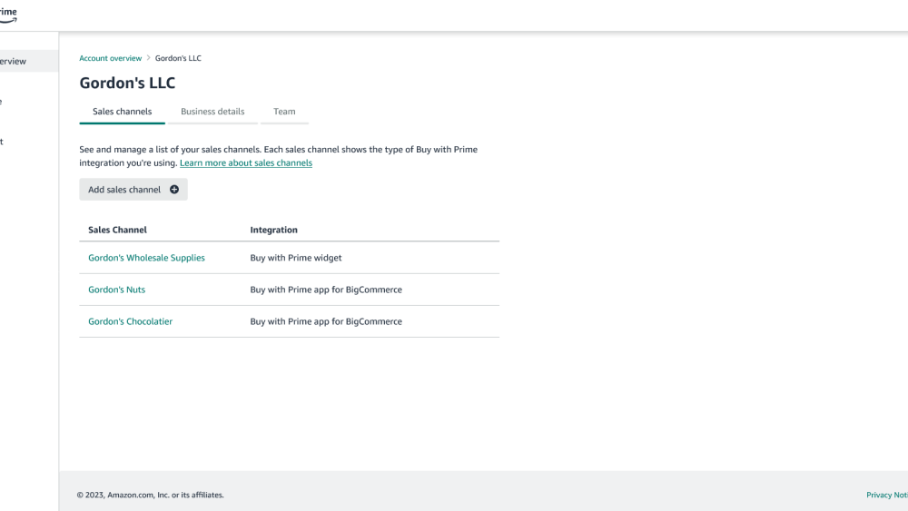
Task: Click the Buy with Prime logo
Action: coord(8,15)
